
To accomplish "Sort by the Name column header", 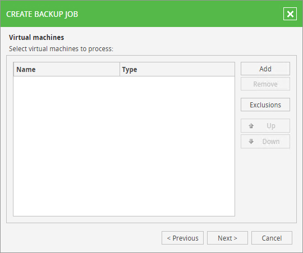I will [66, 69].
